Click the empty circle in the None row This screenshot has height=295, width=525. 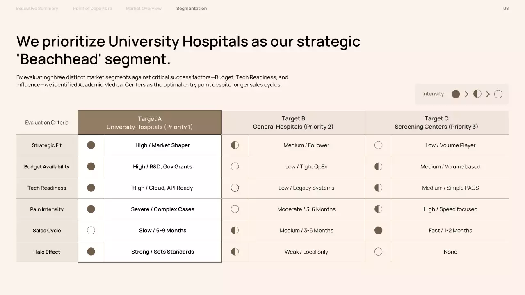tap(378, 252)
